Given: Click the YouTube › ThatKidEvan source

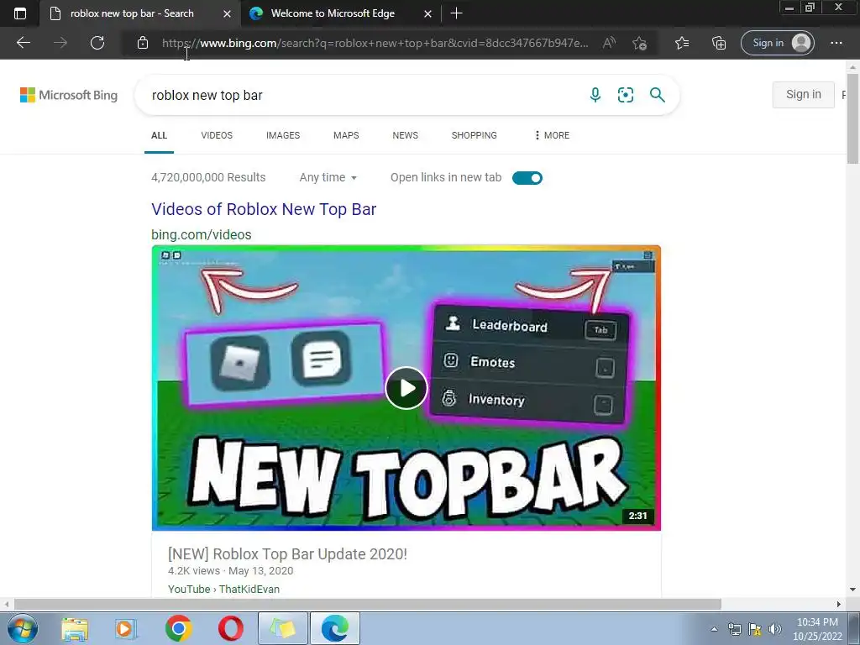Looking at the screenshot, I should (x=223, y=589).
